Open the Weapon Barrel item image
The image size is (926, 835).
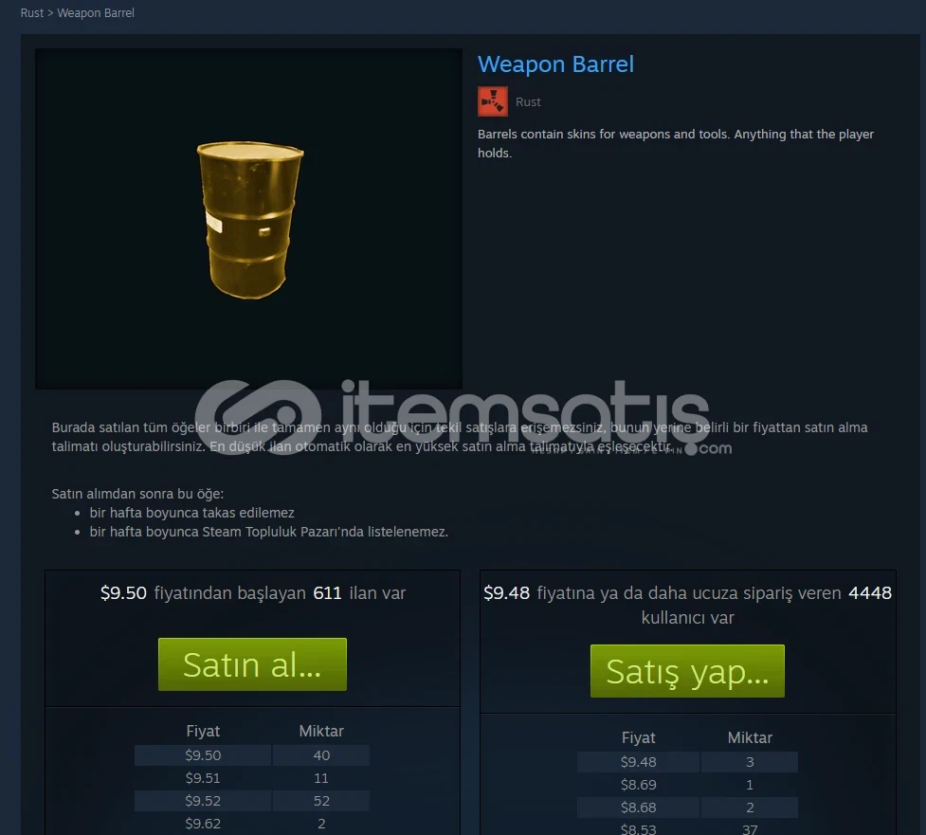pos(248,219)
